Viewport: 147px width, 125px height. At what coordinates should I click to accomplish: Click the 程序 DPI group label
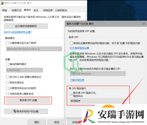73,37
